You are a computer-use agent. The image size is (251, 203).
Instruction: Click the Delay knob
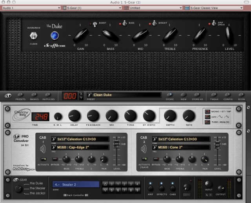(x=74, y=116)
